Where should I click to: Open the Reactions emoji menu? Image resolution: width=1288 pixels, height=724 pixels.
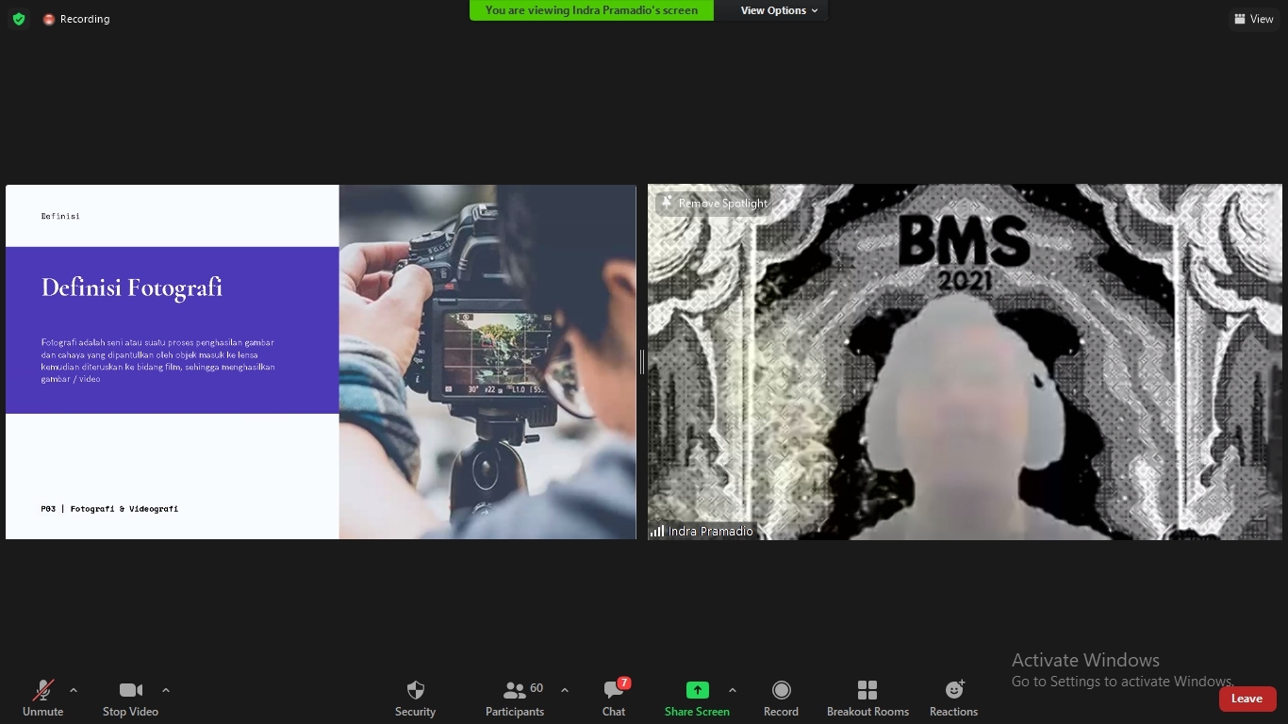953,699
